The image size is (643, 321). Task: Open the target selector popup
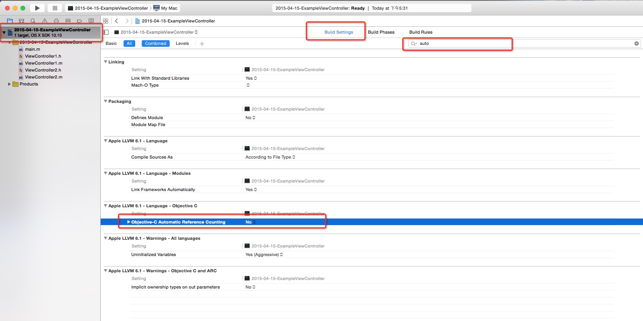156,32
